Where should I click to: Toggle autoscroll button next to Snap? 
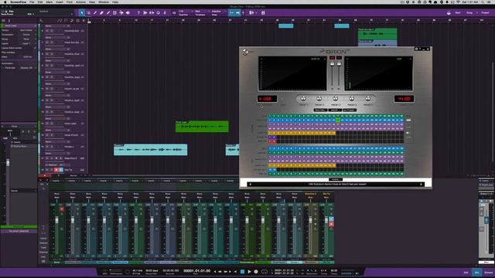[x=238, y=13]
